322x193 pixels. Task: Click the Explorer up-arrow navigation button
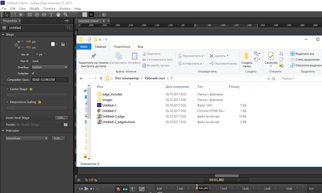(x=101, y=78)
